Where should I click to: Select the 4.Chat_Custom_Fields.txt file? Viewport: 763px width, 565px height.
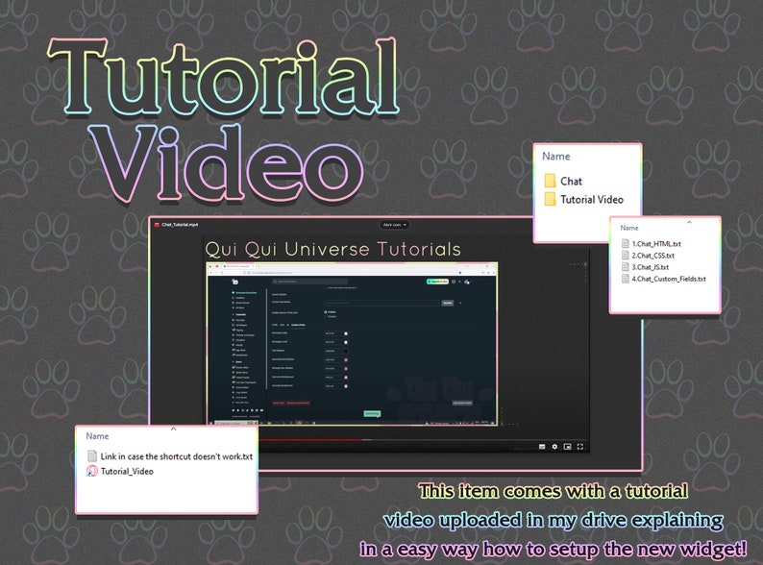tap(664, 279)
